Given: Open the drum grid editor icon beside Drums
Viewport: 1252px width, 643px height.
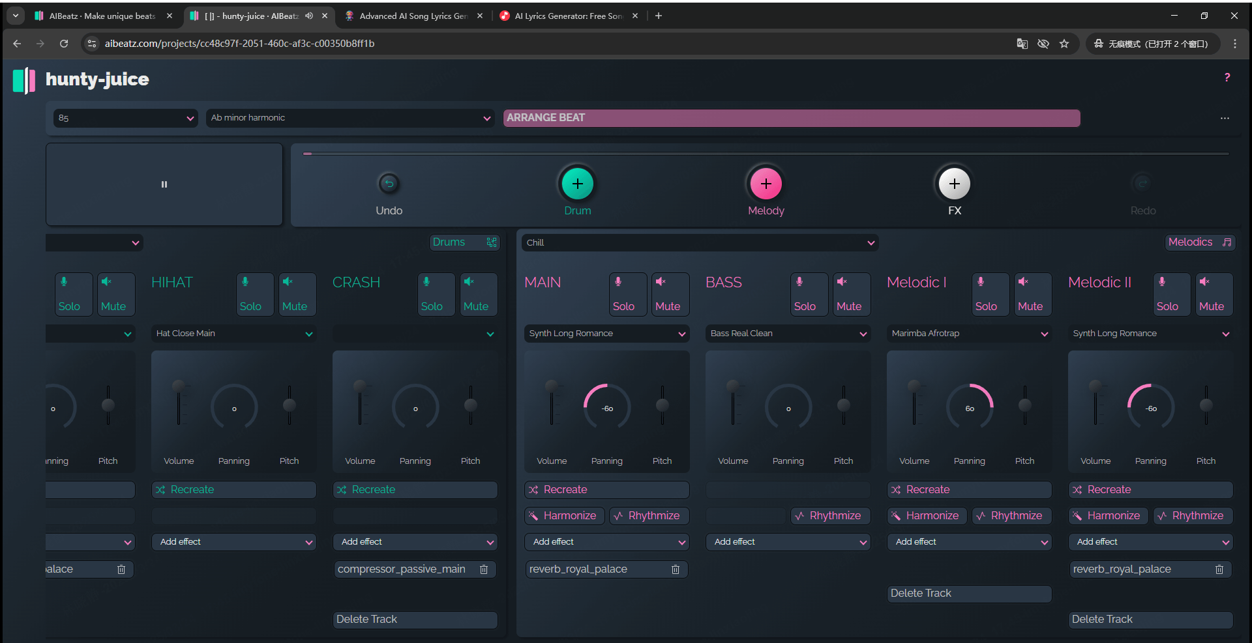Looking at the screenshot, I should point(492,242).
